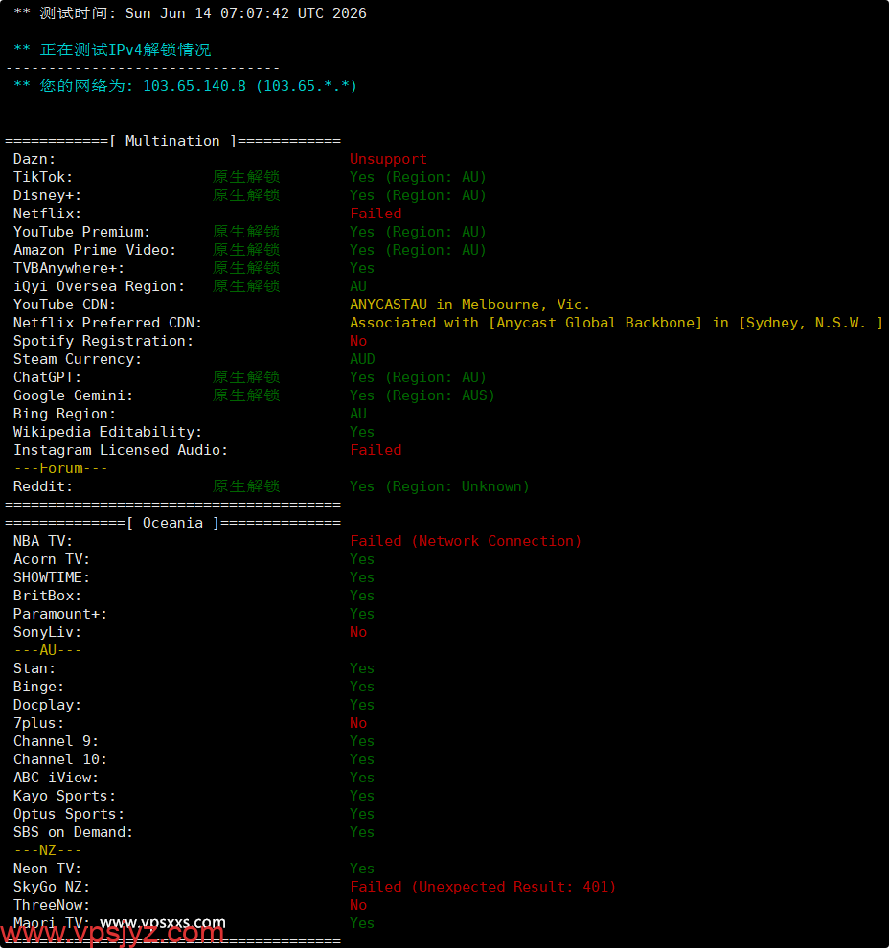Click the 'Multination' section header
The height and width of the screenshot is (948, 889).
pyautogui.click(x=172, y=141)
